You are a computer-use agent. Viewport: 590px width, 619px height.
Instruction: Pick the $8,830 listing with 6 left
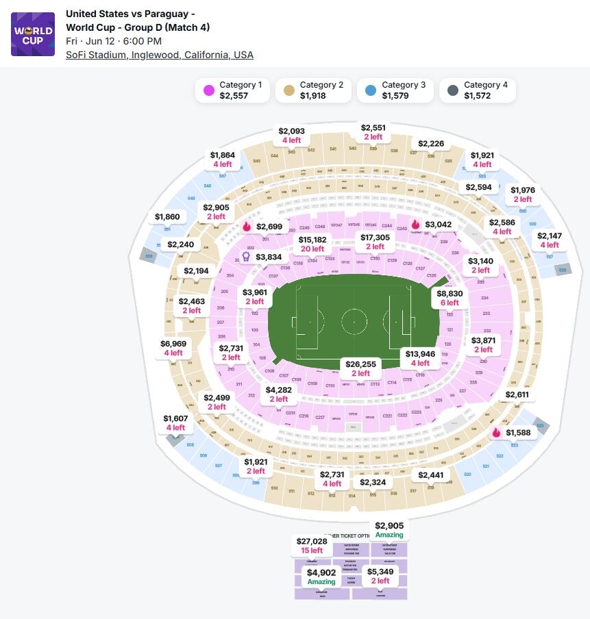pos(450,298)
